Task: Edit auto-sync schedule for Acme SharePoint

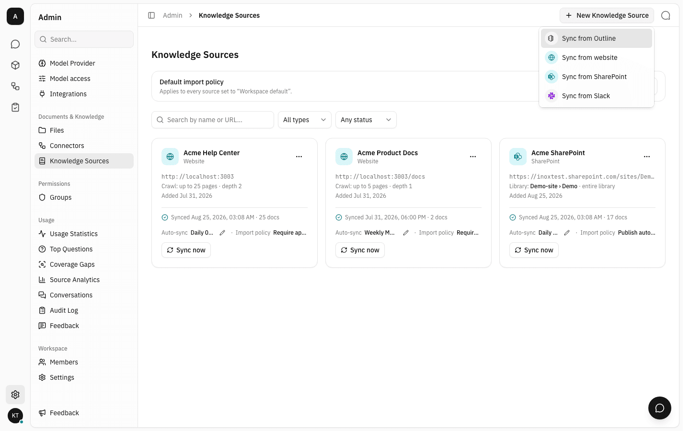Action: pyautogui.click(x=567, y=233)
